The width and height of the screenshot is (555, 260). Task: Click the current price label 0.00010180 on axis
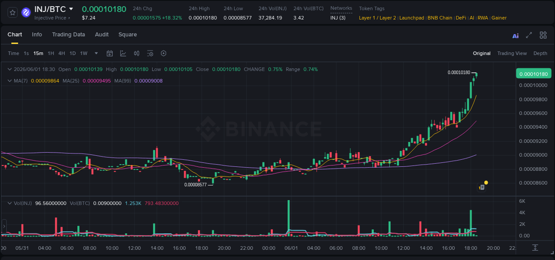click(x=533, y=74)
